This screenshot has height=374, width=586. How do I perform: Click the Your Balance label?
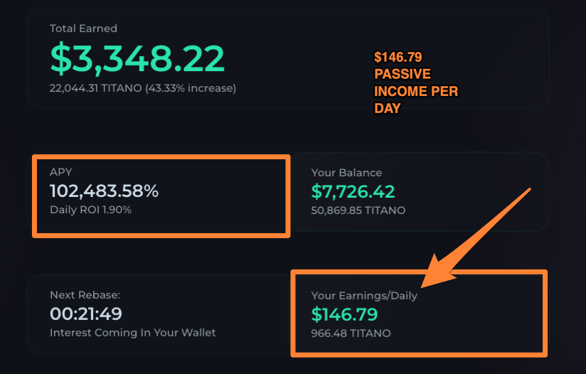coord(346,173)
